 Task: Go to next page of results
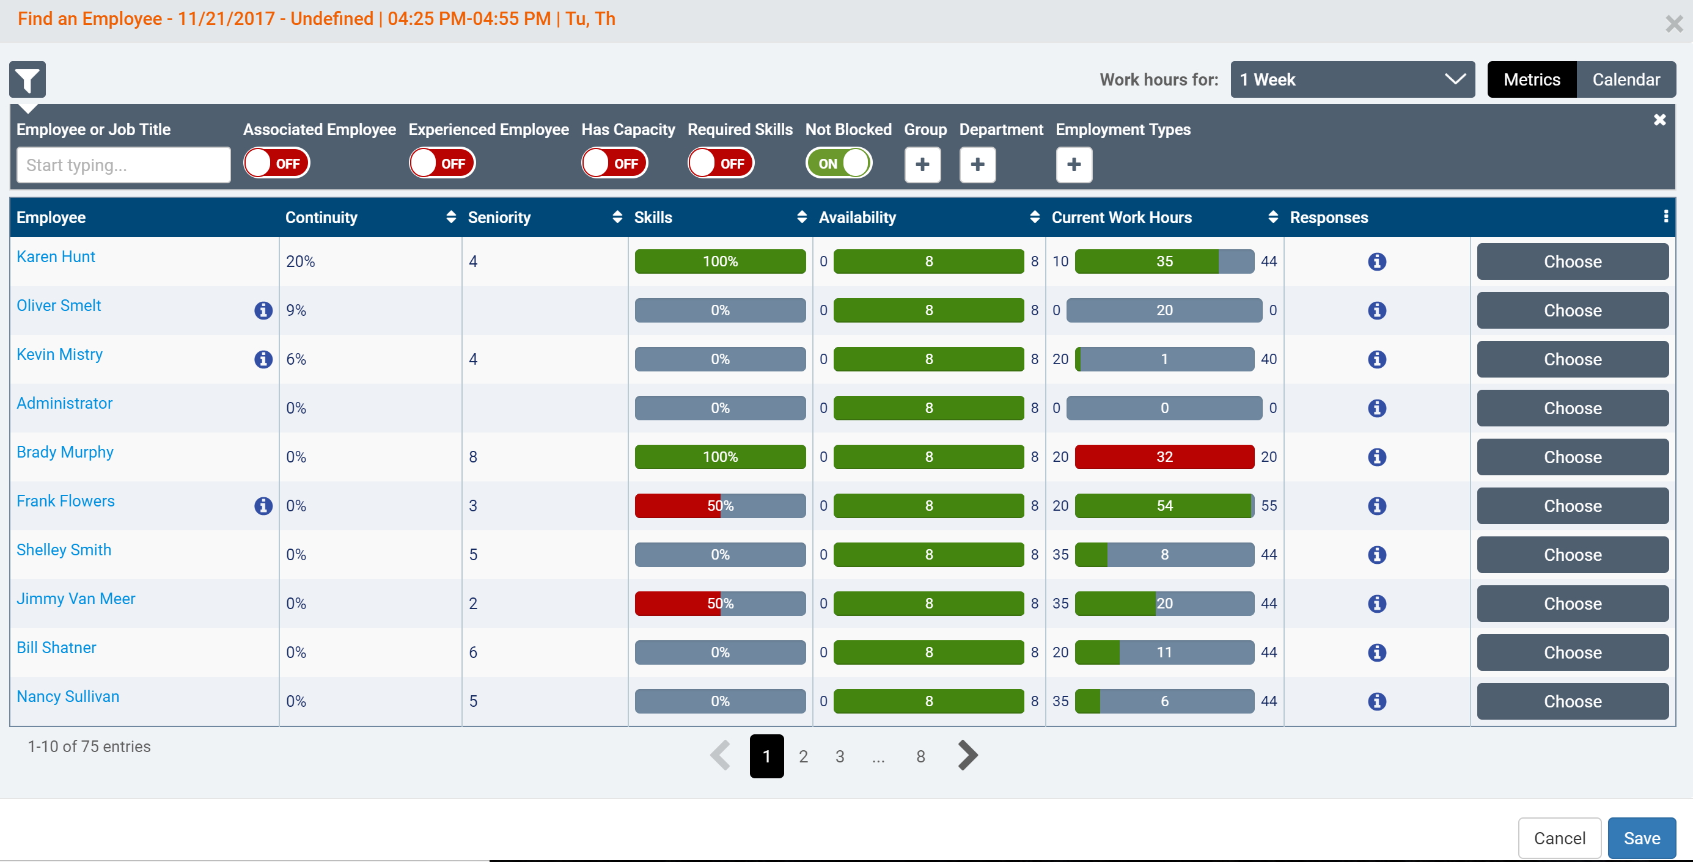point(967,756)
